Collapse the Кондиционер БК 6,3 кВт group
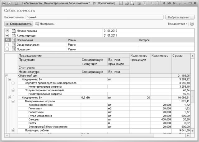 [10, 98]
